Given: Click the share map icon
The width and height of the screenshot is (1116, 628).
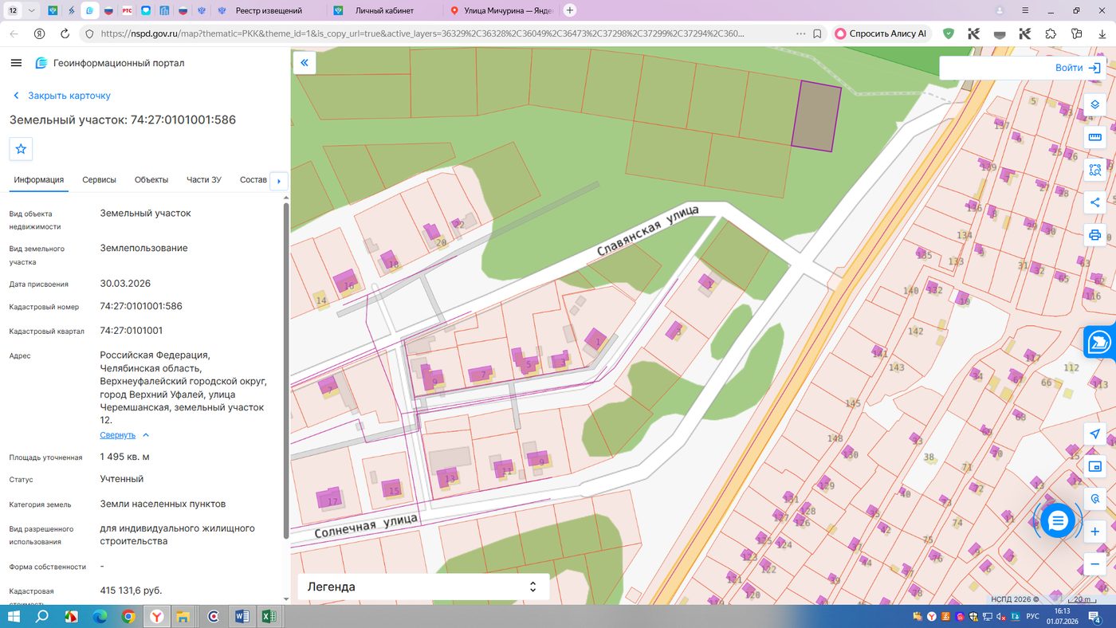Looking at the screenshot, I should pos(1095,202).
